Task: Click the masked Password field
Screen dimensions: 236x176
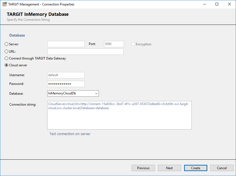Action: coord(66,84)
